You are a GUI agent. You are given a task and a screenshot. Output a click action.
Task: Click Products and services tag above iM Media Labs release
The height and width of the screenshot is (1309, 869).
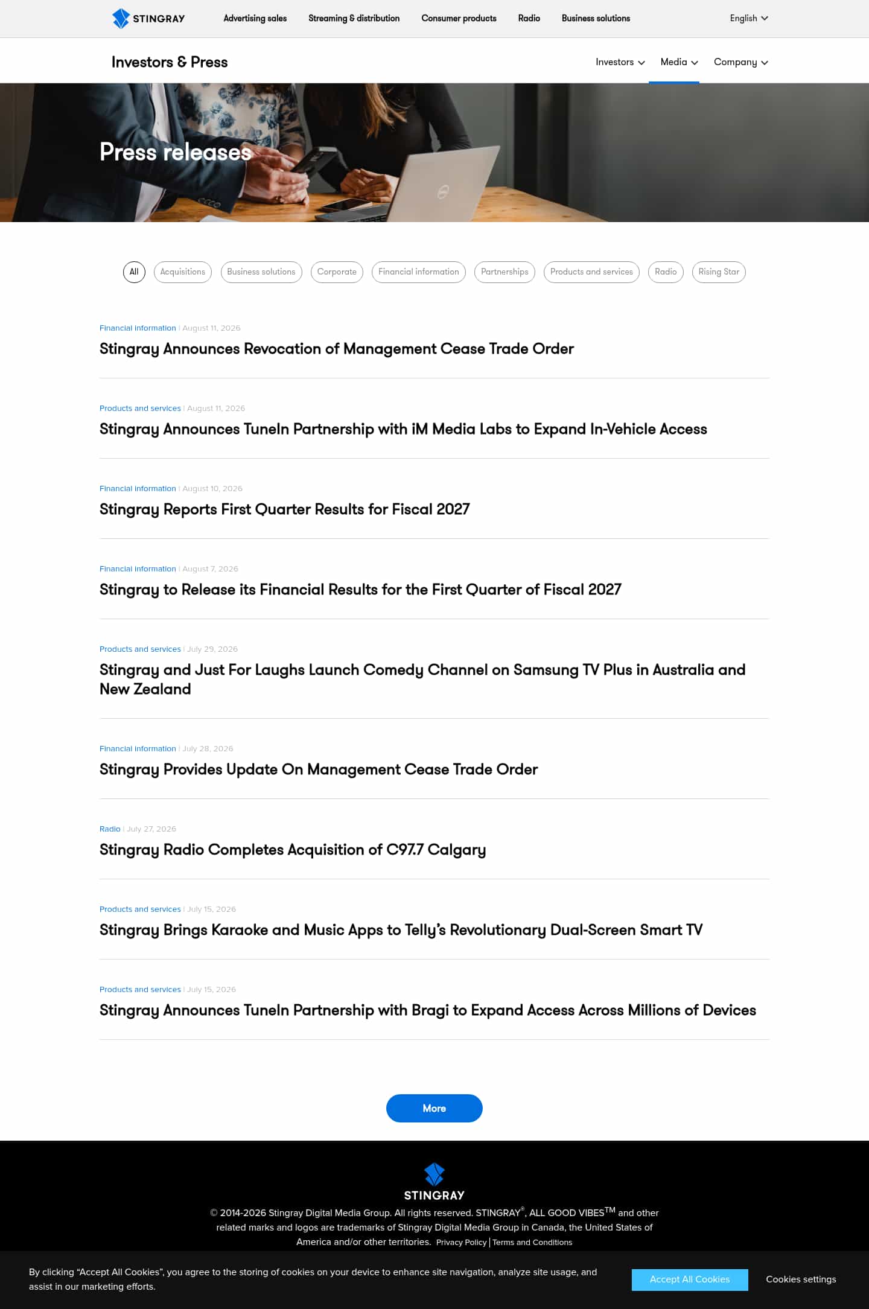pyautogui.click(x=140, y=409)
